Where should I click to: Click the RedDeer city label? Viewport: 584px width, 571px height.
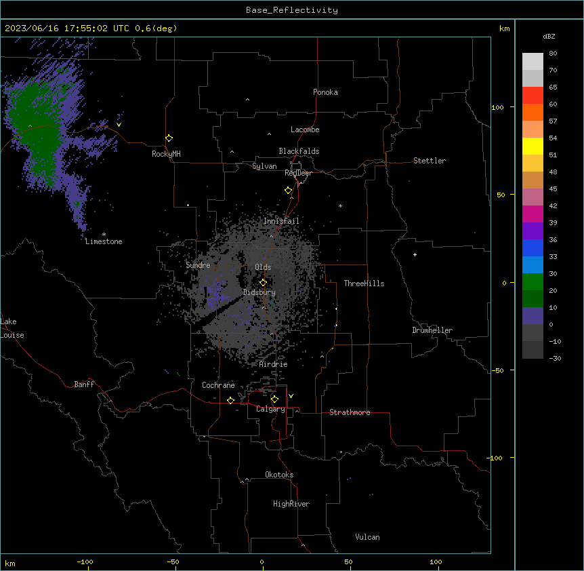pos(298,173)
